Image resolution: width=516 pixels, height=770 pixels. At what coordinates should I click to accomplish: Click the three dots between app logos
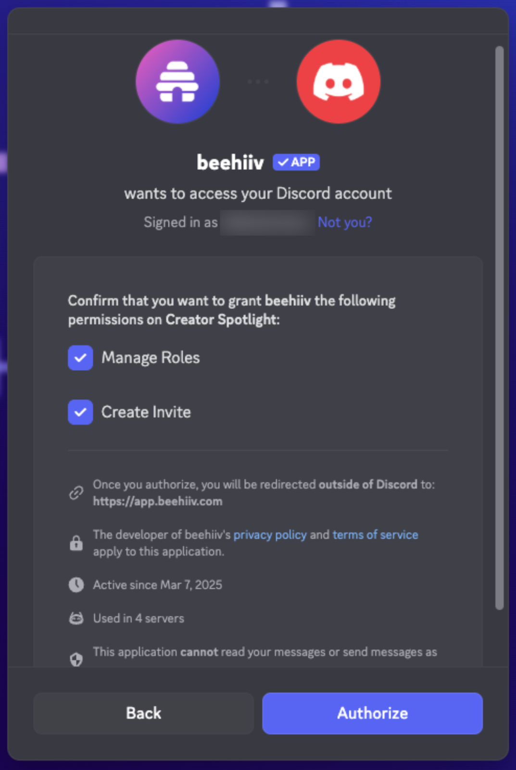point(258,82)
